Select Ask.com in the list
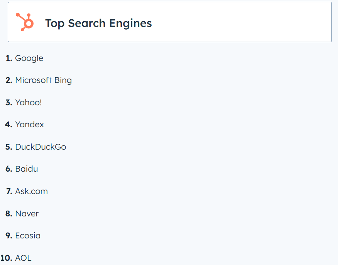 pos(31,191)
